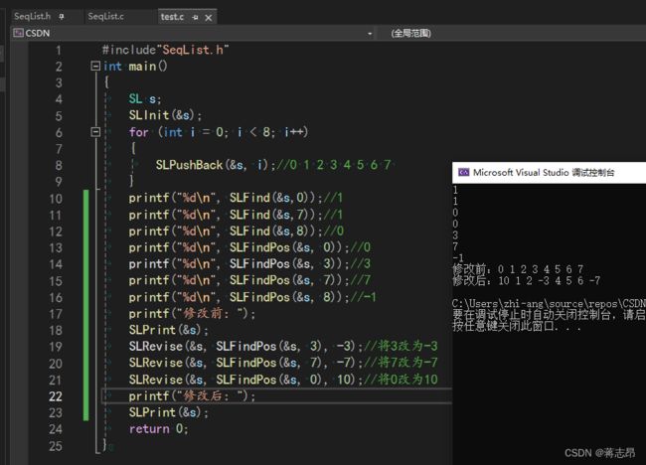Viewport: 646px width, 465px height.
Task: Click console output "修改前: 0 1 2 3 4 5 6 7"
Action: (x=518, y=269)
